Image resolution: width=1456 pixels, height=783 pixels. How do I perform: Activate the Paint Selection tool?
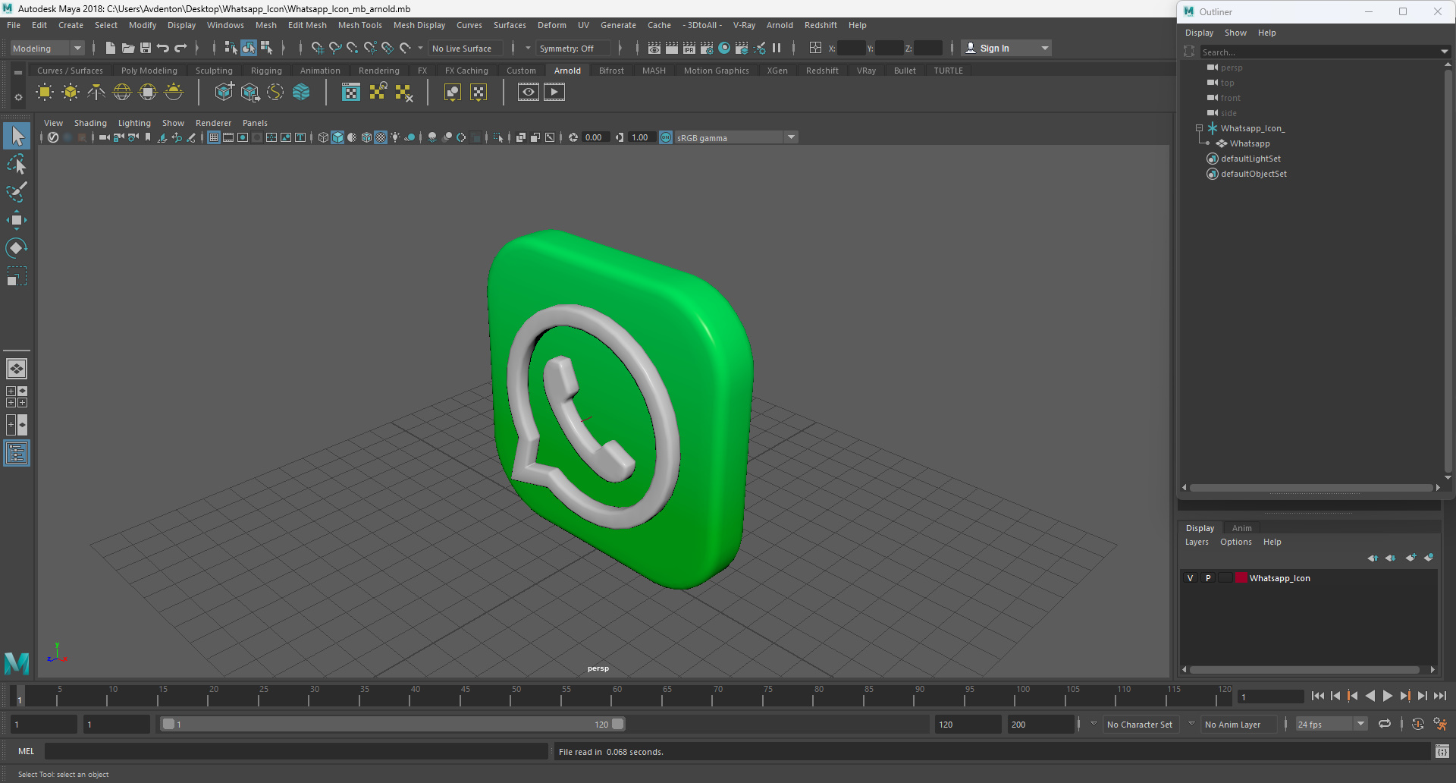(17, 192)
